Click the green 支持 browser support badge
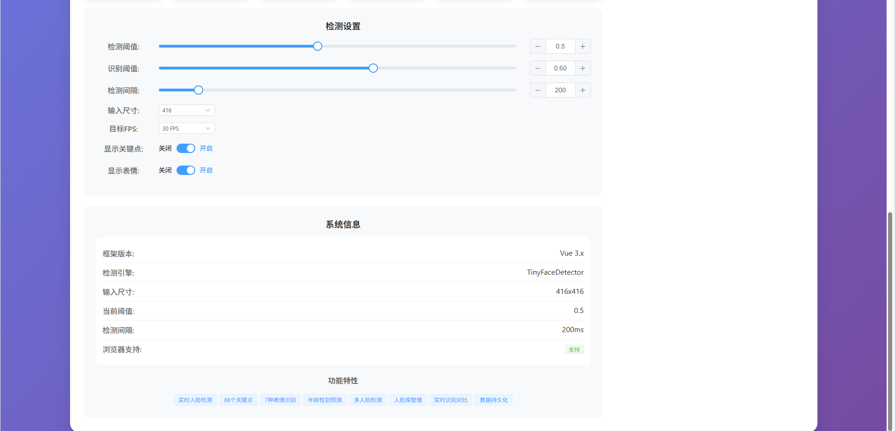Screen dimensions: 895x431 (x=574, y=349)
